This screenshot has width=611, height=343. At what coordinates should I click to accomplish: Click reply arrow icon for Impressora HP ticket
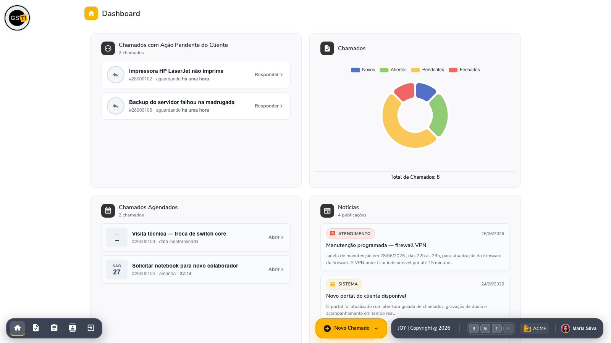pos(116,75)
